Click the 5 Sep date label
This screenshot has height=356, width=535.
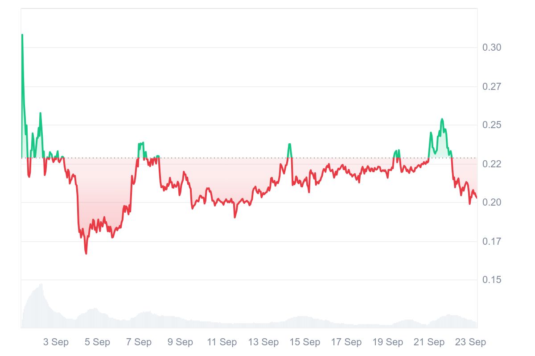coord(97,342)
